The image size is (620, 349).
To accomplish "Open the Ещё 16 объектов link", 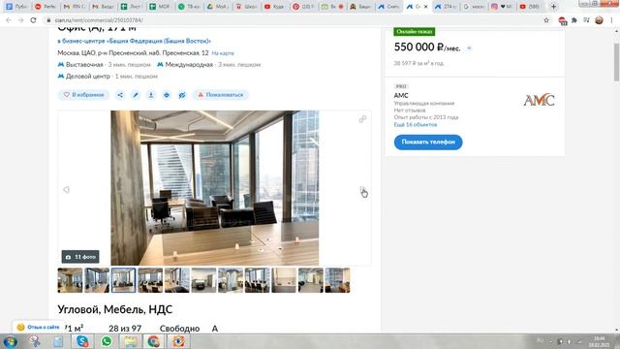I will [x=416, y=125].
